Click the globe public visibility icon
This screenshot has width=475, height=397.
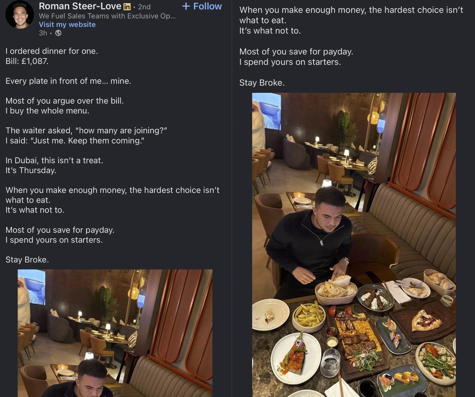(x=58, y=33)
